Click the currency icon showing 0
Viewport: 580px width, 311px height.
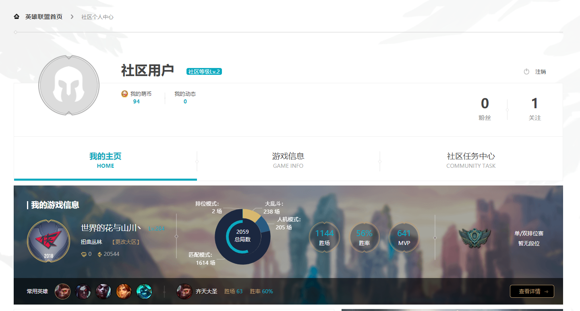[84, 254]
